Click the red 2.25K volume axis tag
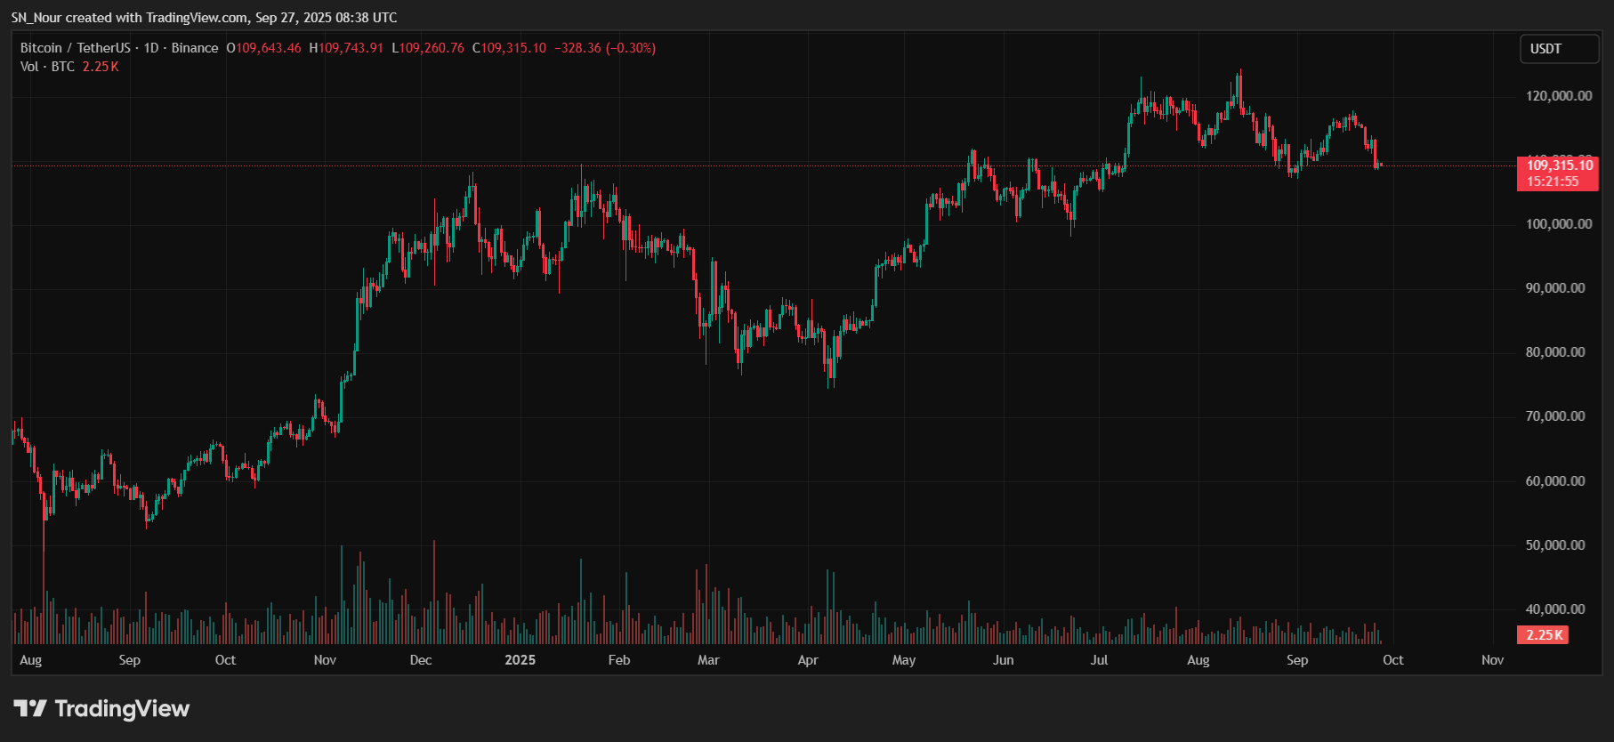The width and height of the screenshot is (1614, 742). coord(1543,635)
